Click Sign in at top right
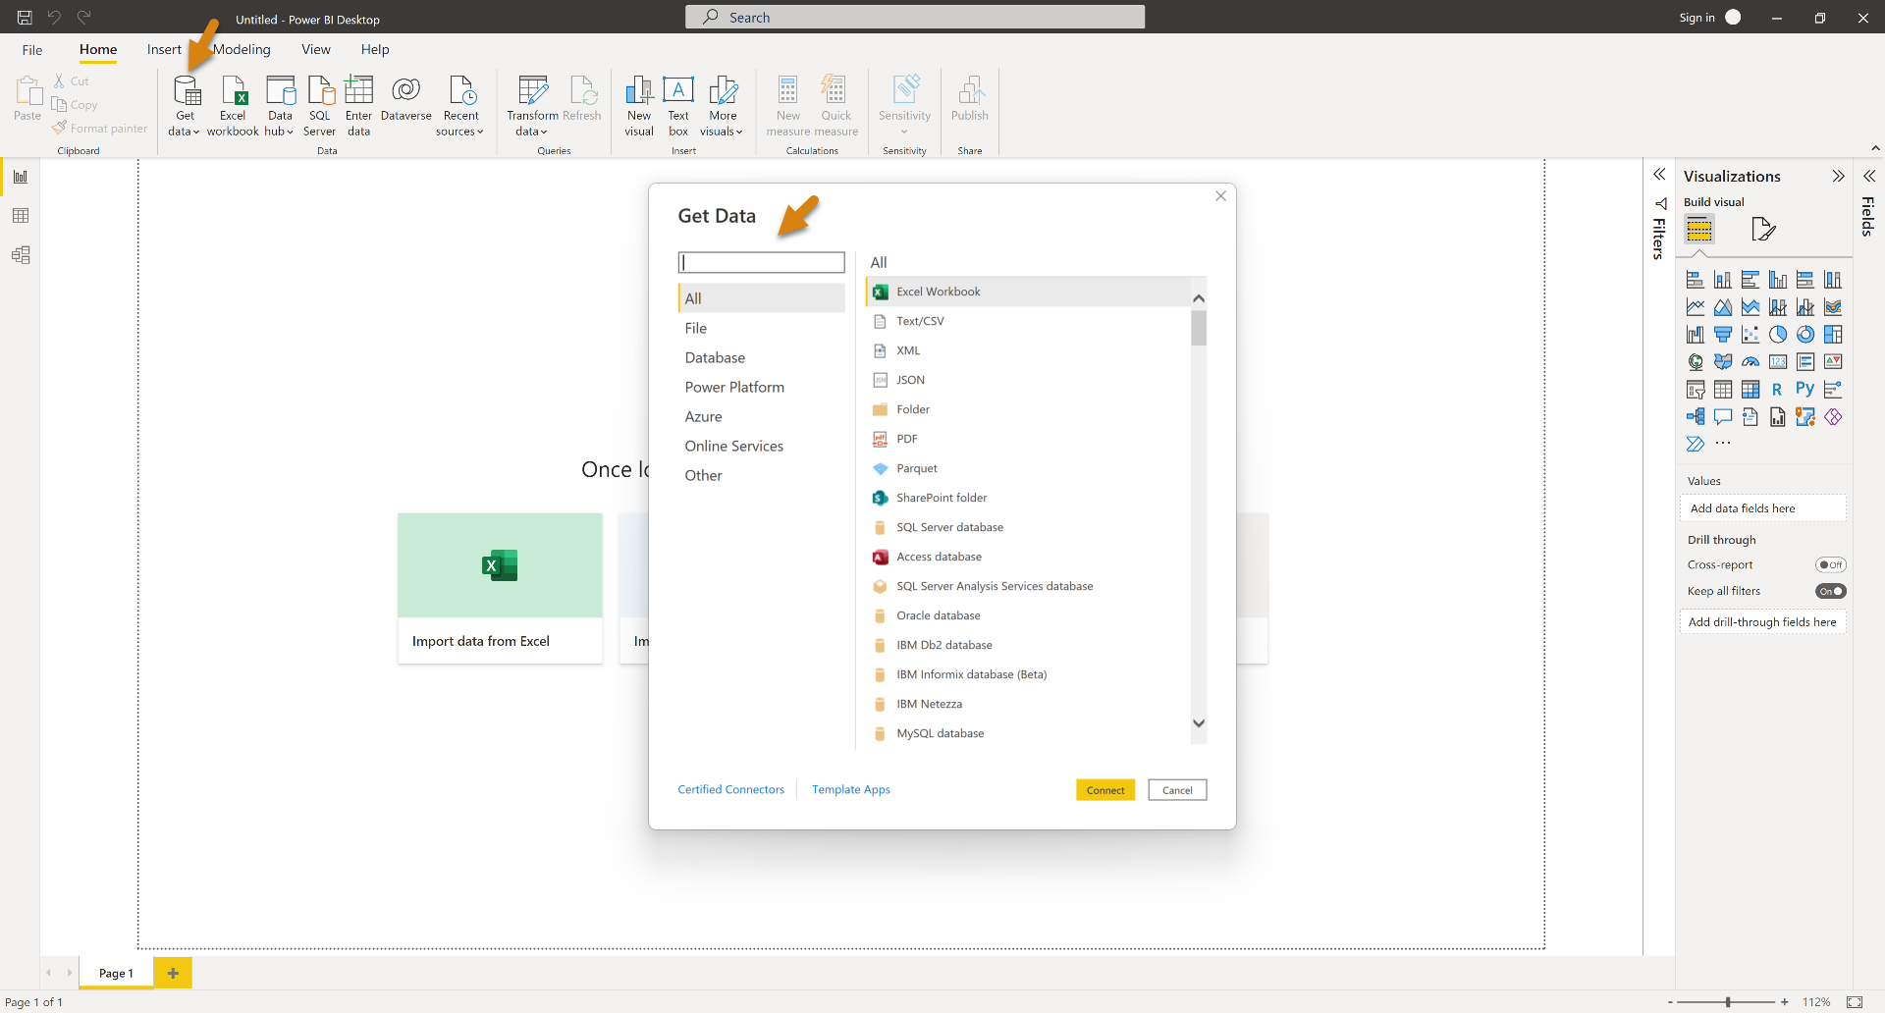 coord(1696,18)
